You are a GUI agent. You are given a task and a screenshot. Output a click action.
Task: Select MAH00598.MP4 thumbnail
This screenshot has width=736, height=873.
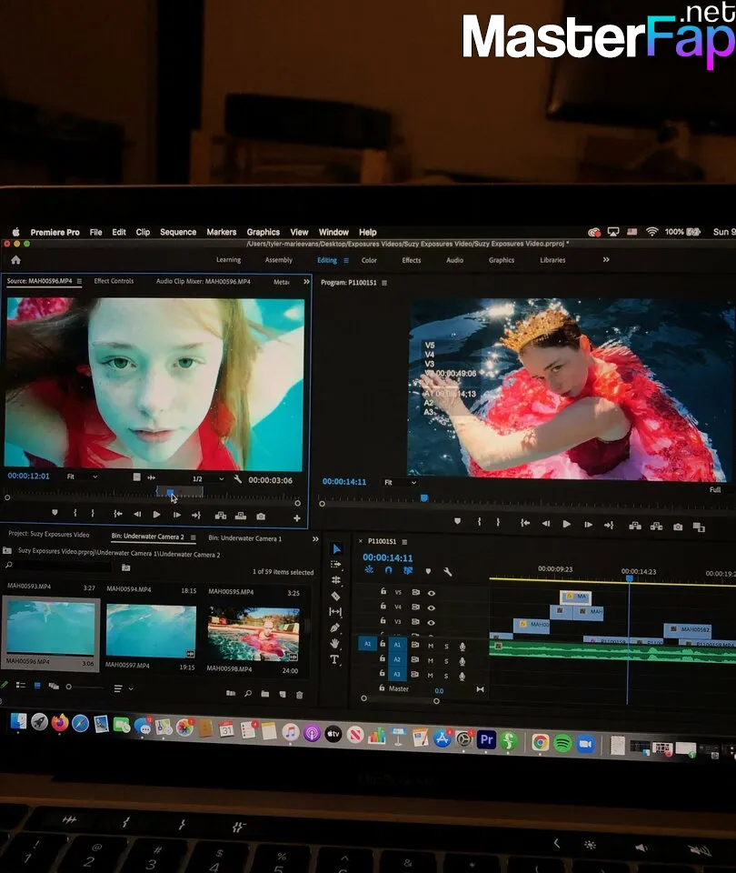(x=254, y=634)
